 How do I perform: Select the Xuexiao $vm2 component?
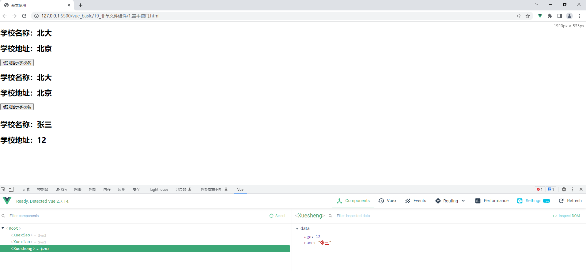pos(145,235)
